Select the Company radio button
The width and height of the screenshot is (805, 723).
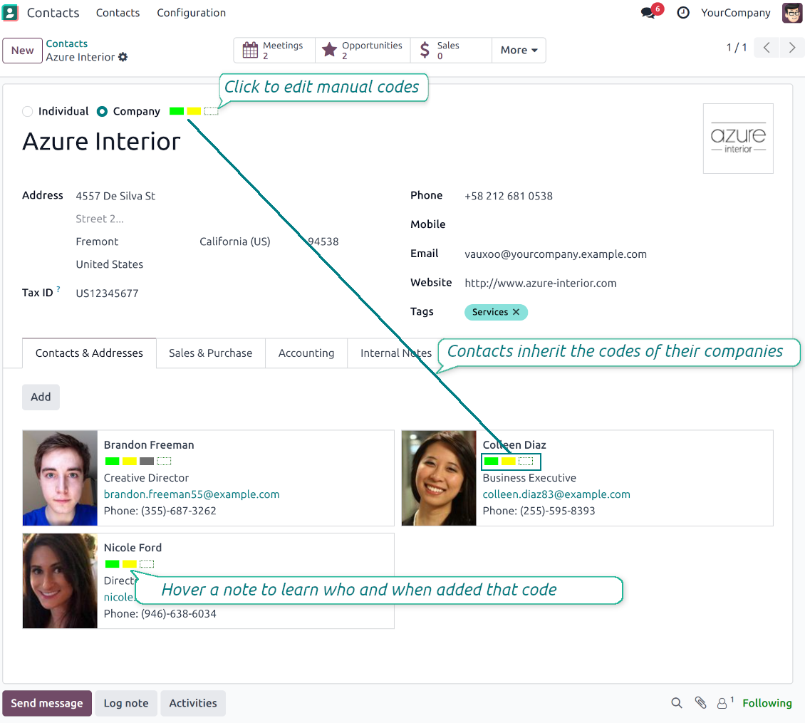pos(102,111)
